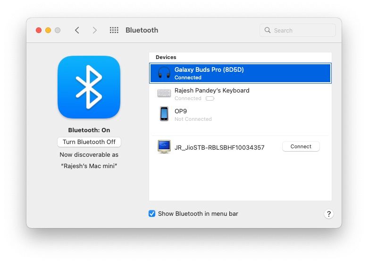Click the magnifying glass in the search box

point(268,30)
